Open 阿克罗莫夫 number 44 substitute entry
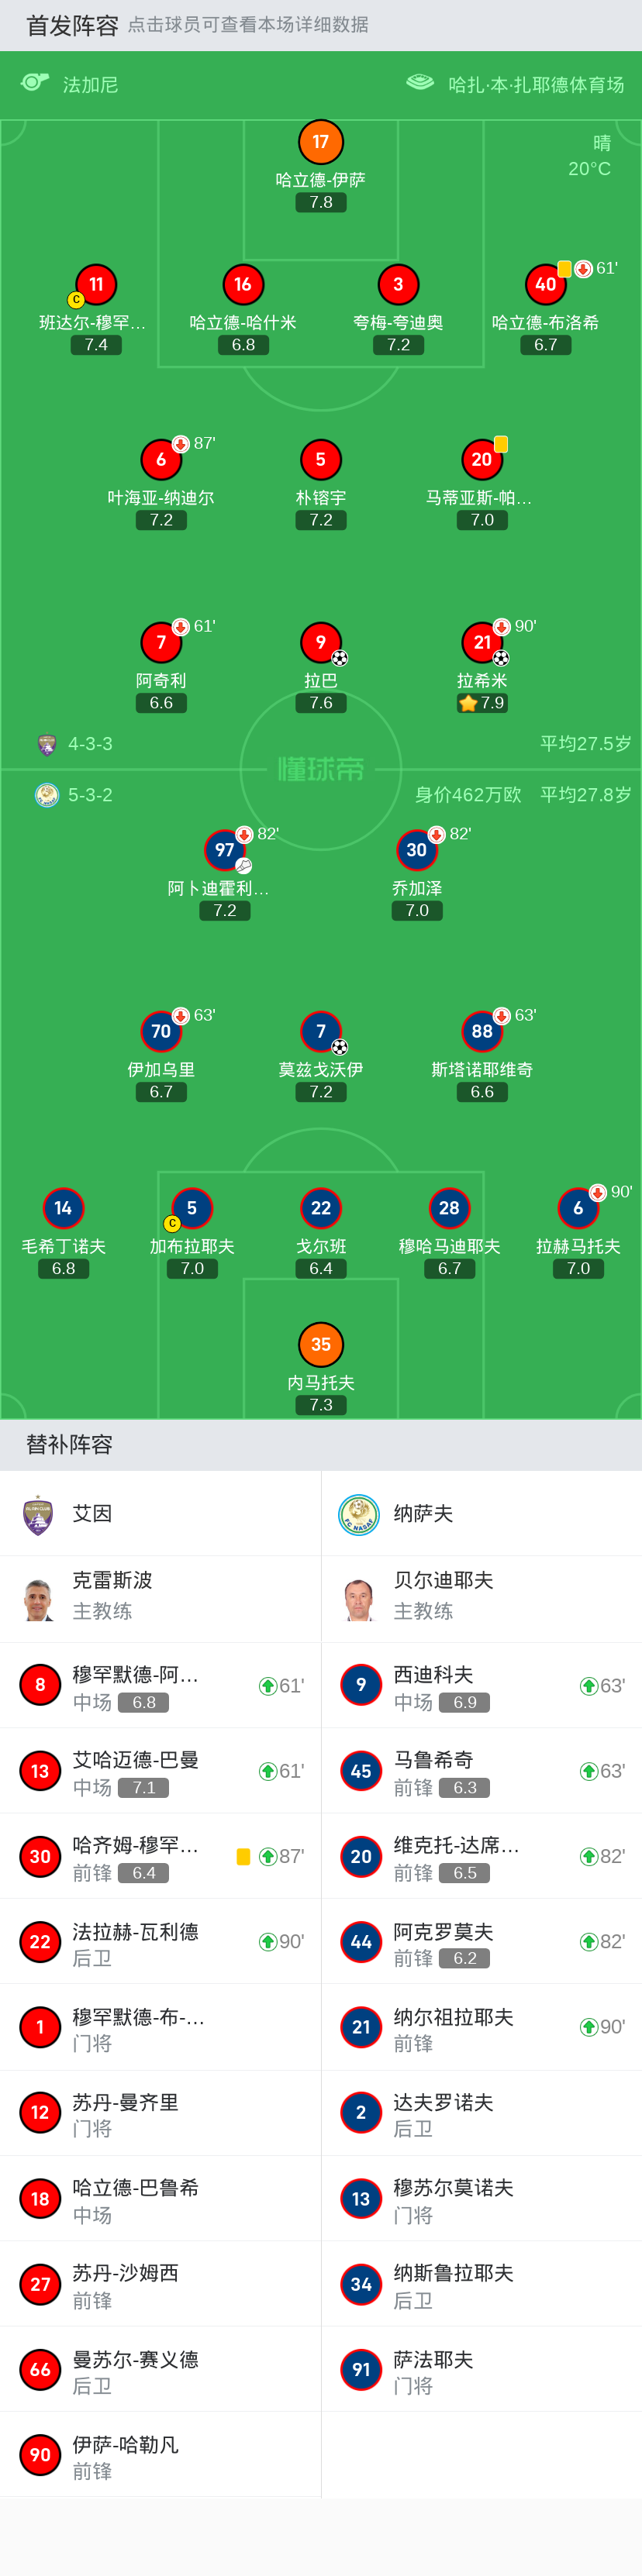 [x=481, y=1941]
